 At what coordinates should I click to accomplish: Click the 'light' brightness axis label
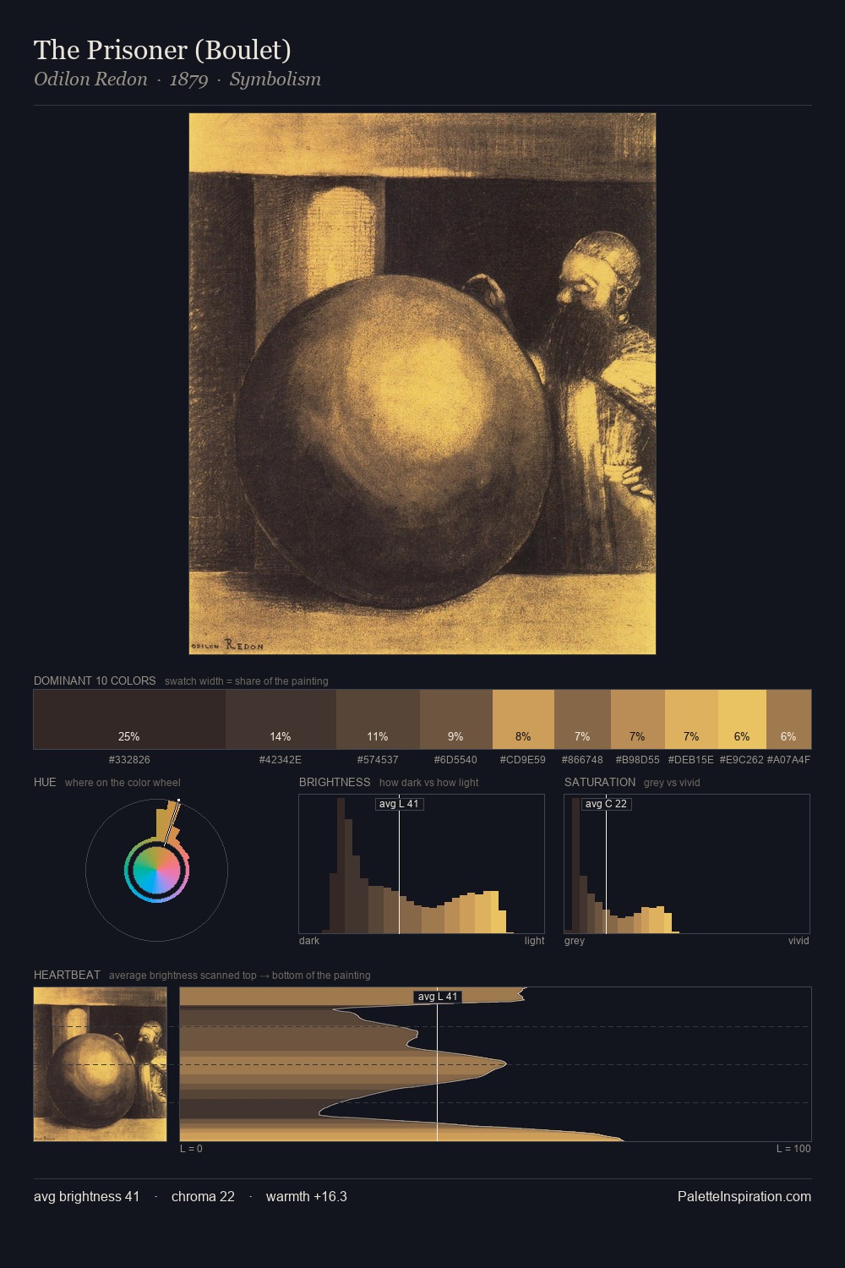click(534, 941)
